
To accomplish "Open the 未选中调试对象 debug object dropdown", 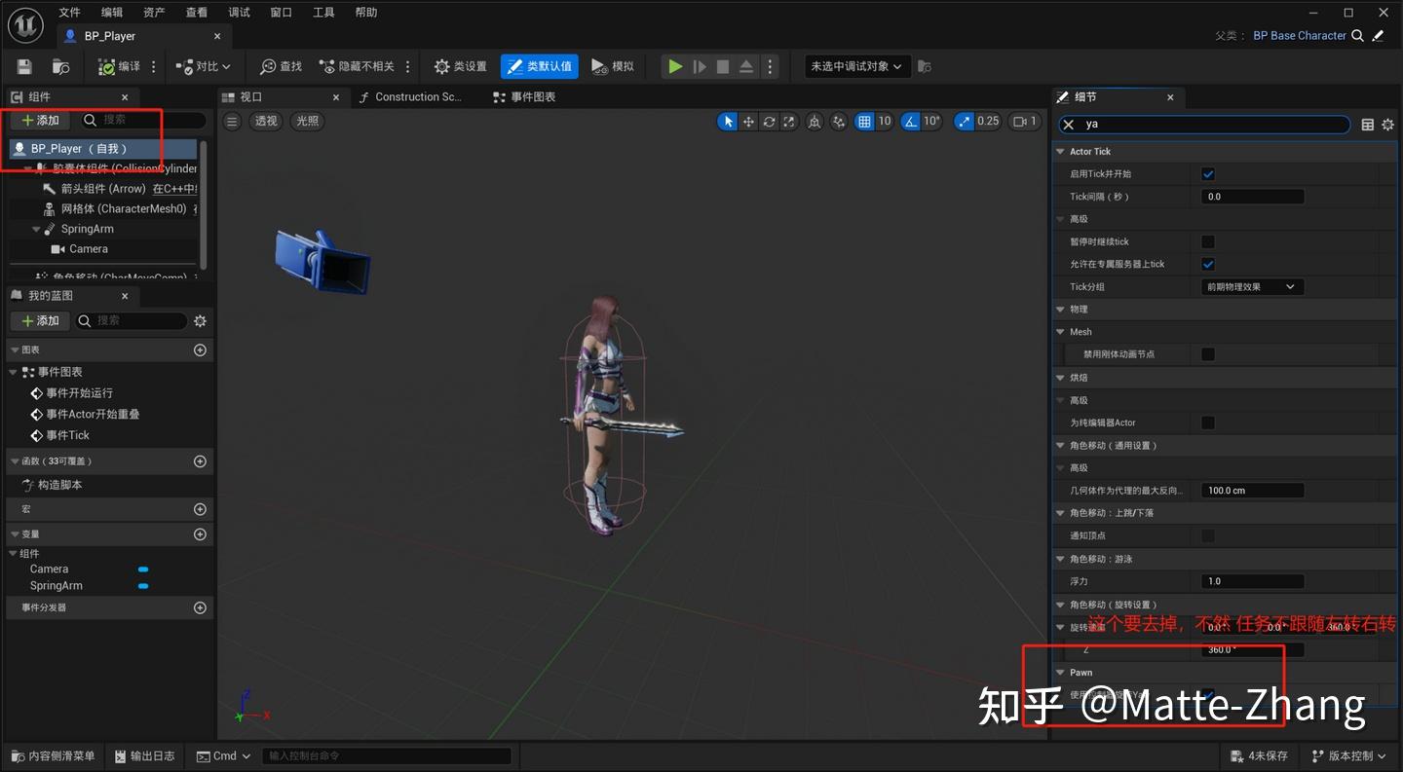I will click(x=857, y=66).
